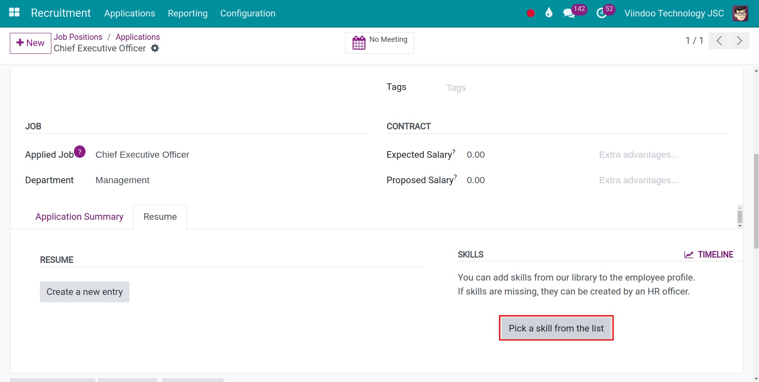Screen dimensions: 759x382
Task: Click the calendar No Meeting icon
Action: [x=359, y=42]
